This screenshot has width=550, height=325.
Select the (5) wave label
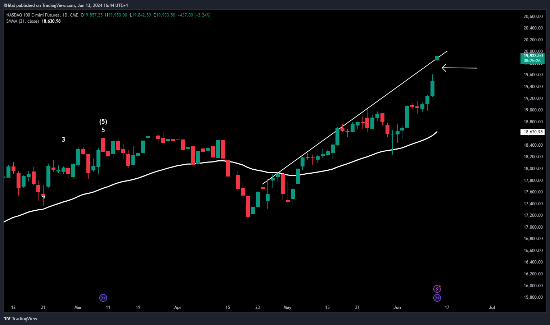pyautogui.click(x=103, y=122)
